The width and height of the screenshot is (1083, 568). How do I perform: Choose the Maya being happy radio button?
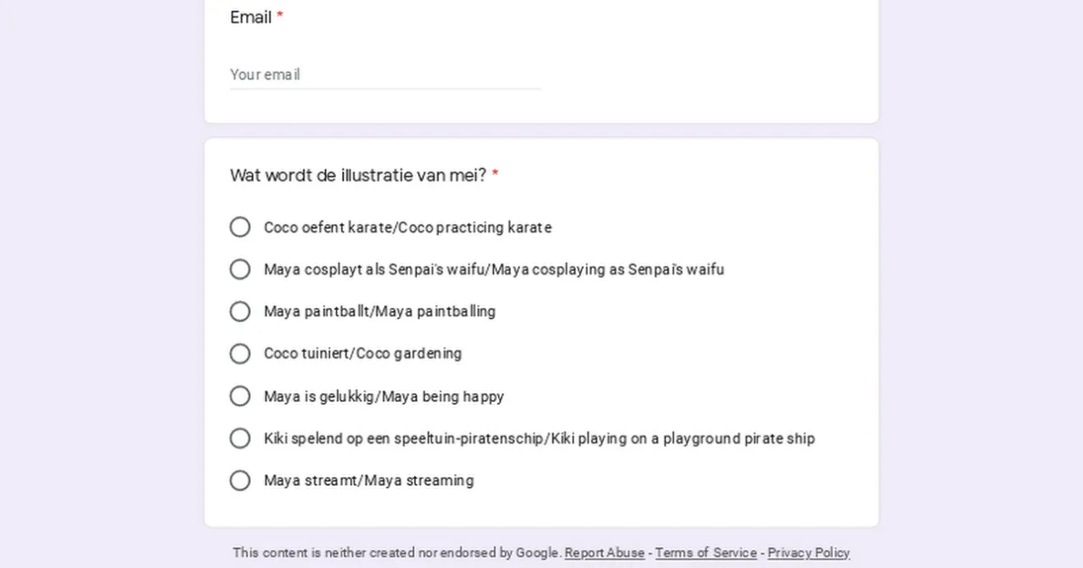click(240, 396)
